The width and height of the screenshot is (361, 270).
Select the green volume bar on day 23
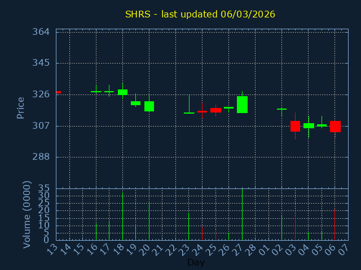188,226
